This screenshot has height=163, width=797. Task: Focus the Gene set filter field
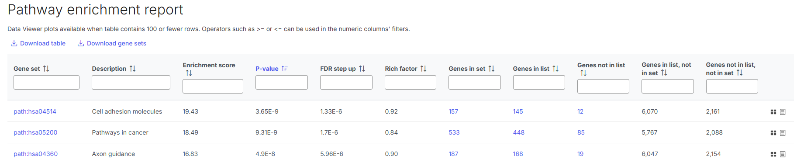pos(46,82)
